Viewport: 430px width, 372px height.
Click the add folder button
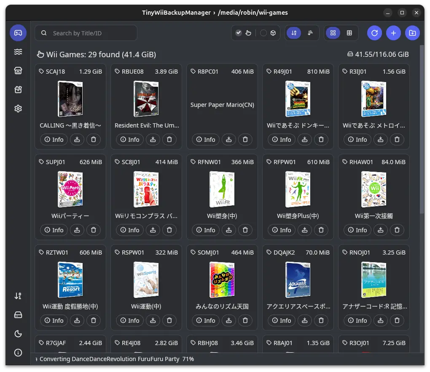(x=412, y=33)
